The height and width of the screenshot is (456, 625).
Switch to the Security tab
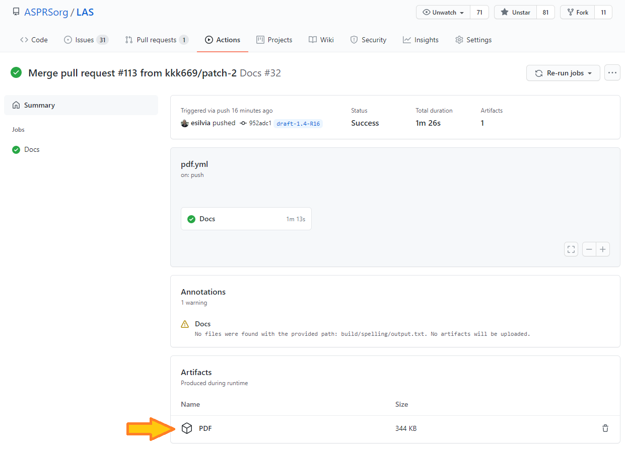368,40
